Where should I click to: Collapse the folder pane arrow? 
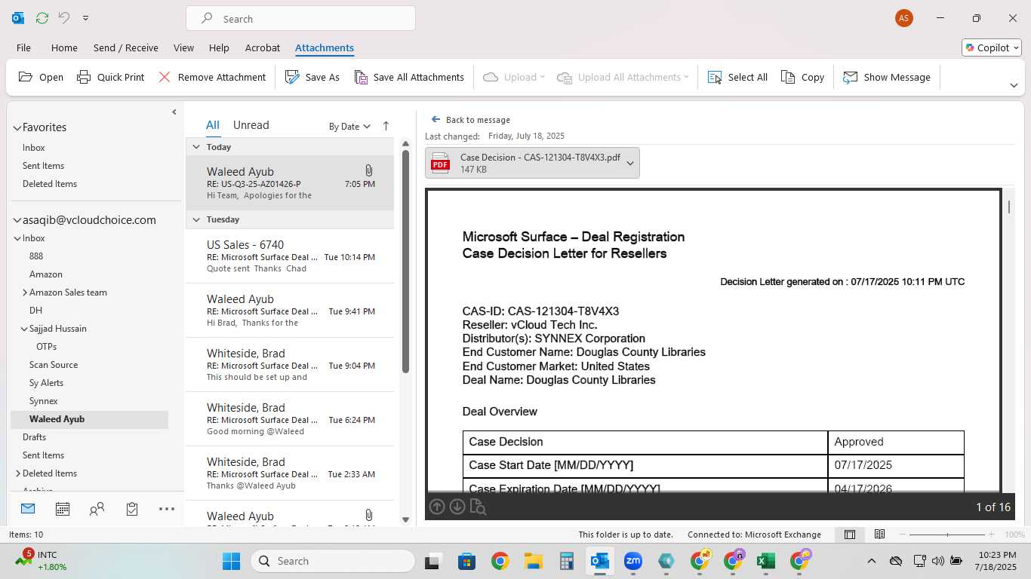click(174, 112)
